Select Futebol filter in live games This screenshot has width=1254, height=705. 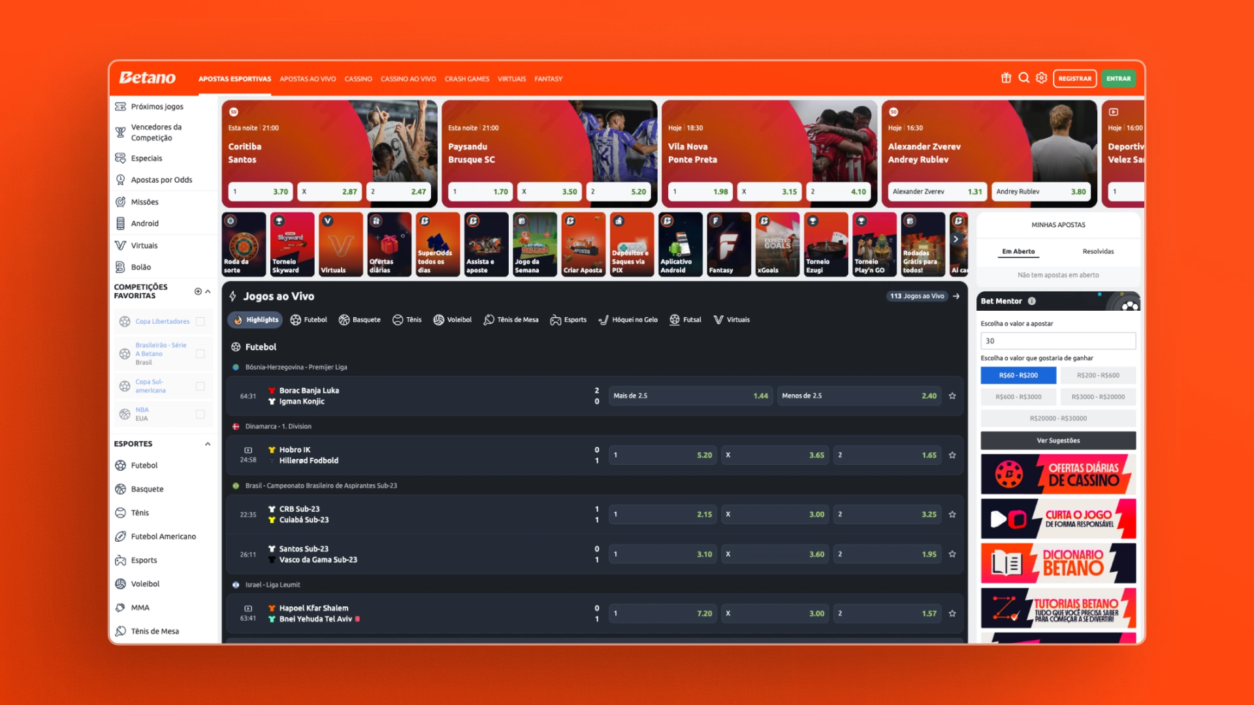pos(314,319)
